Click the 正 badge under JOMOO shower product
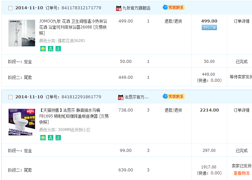The width and height of the screenshot is (252, 180). 58,49
